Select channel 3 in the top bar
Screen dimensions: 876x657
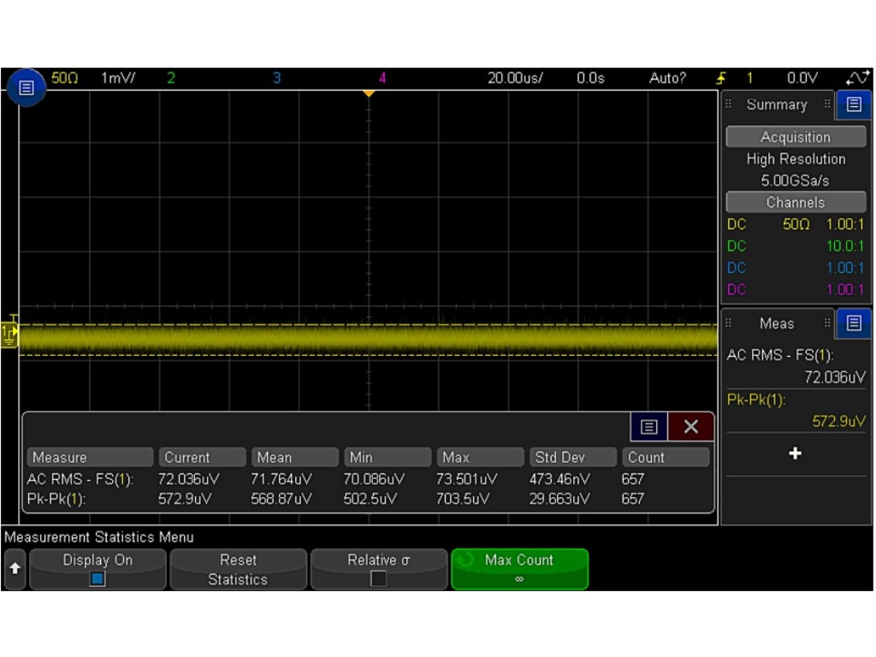[x=276, y=78]
